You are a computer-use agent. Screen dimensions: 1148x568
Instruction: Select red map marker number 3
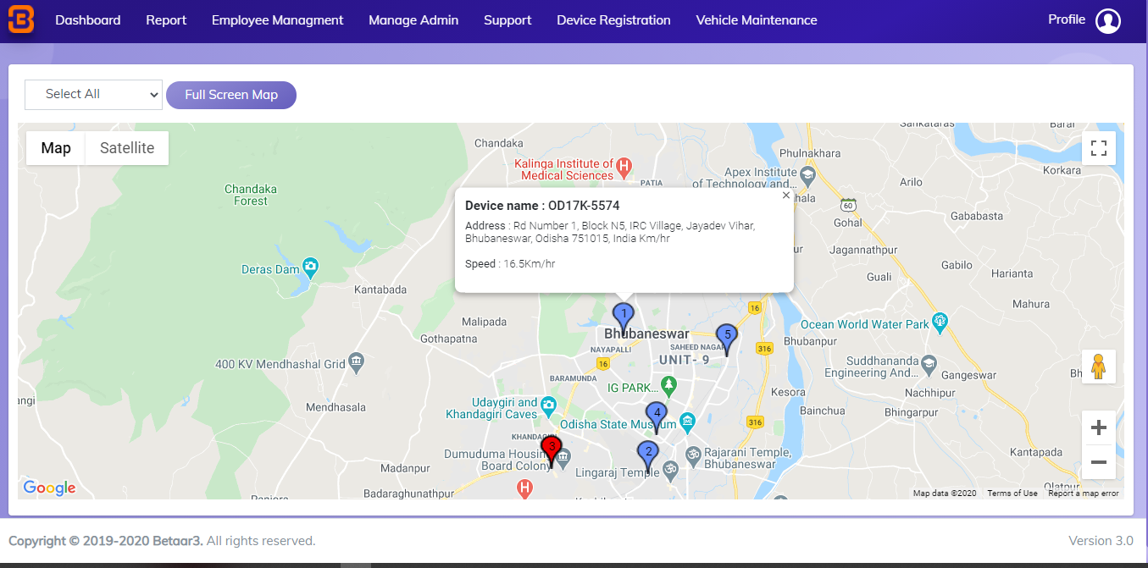[552, 451]
